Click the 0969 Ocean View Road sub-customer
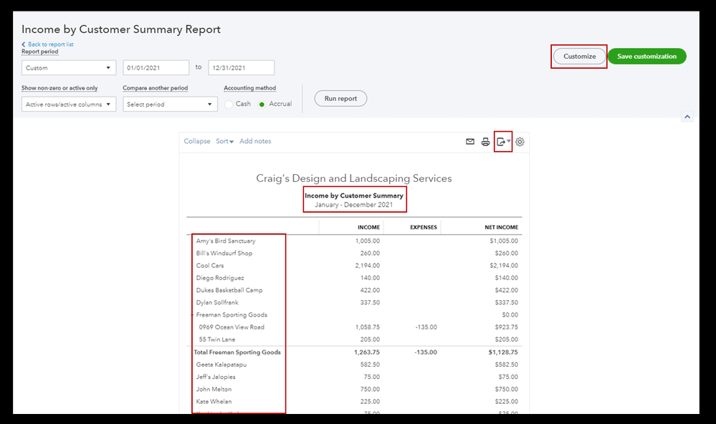 pos(231,327)
